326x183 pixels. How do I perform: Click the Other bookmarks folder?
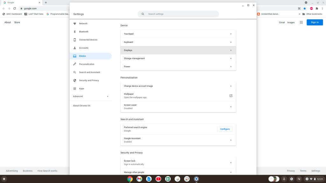(312, 14)
